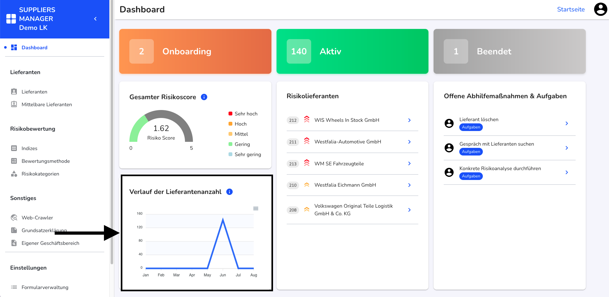Open Westfalia Eichmann GmbH chevron
Image resolution: width=609 pixels, height=297 pixels.
(409, 185)
